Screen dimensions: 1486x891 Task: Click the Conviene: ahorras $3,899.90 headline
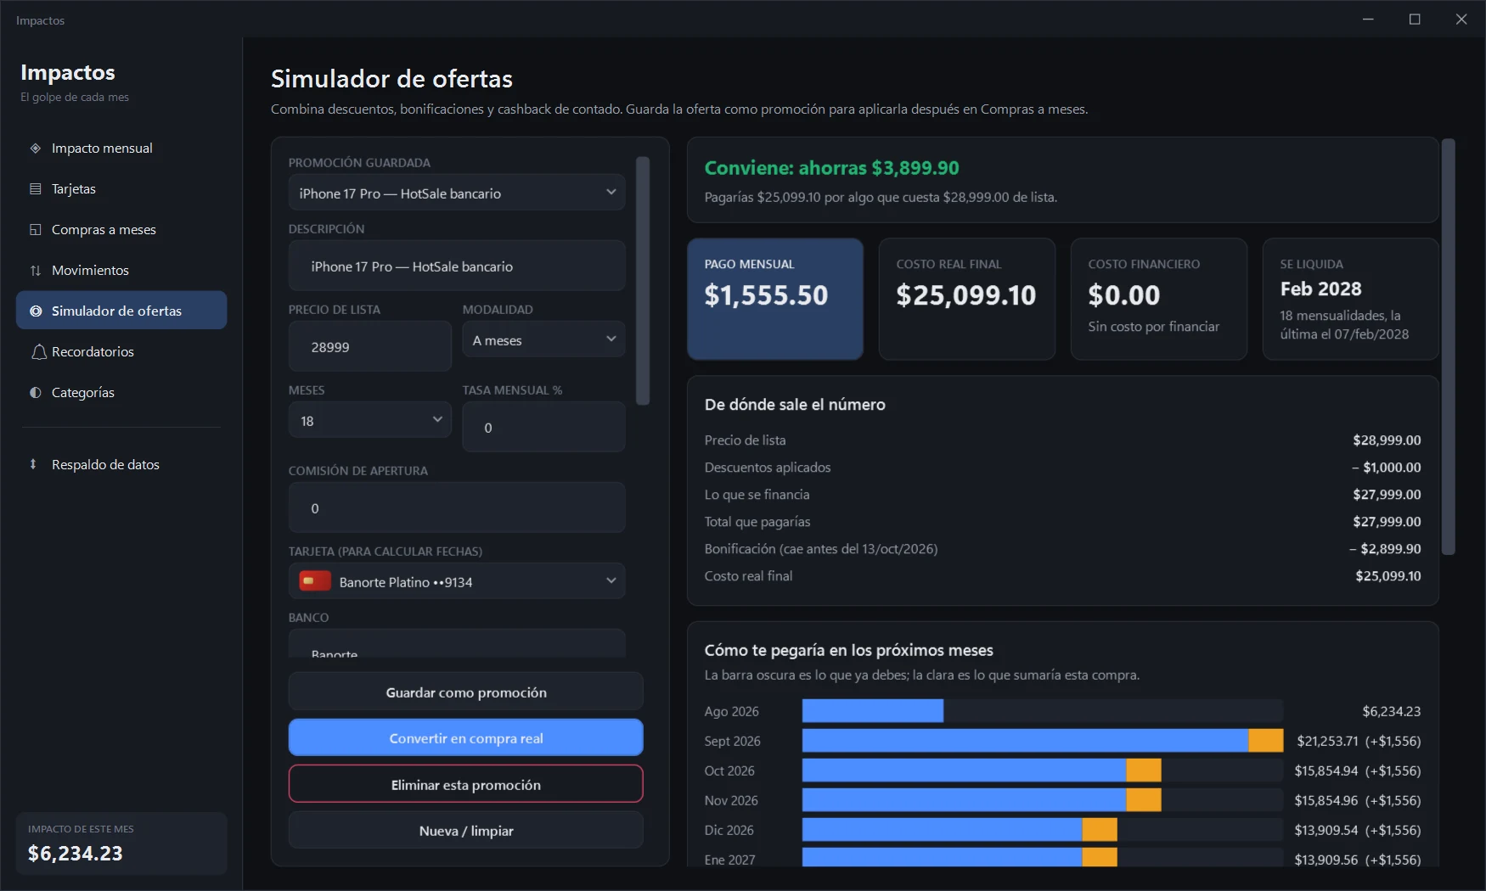coord(831,168)
